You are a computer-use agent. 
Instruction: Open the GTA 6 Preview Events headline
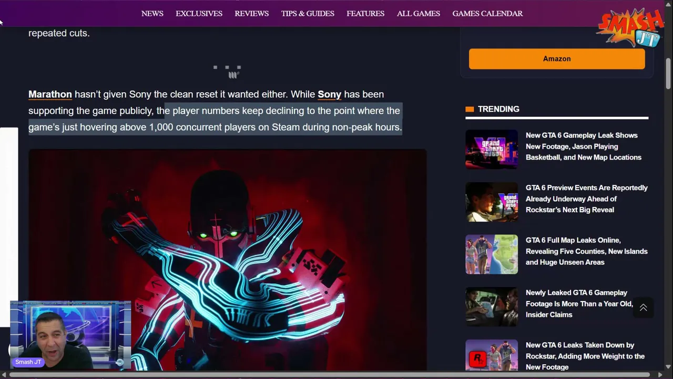tap(587, 199)
